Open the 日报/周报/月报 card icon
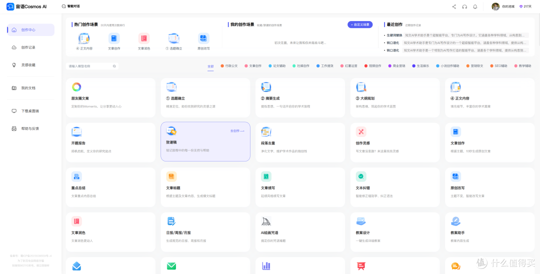 coord(171,221)
